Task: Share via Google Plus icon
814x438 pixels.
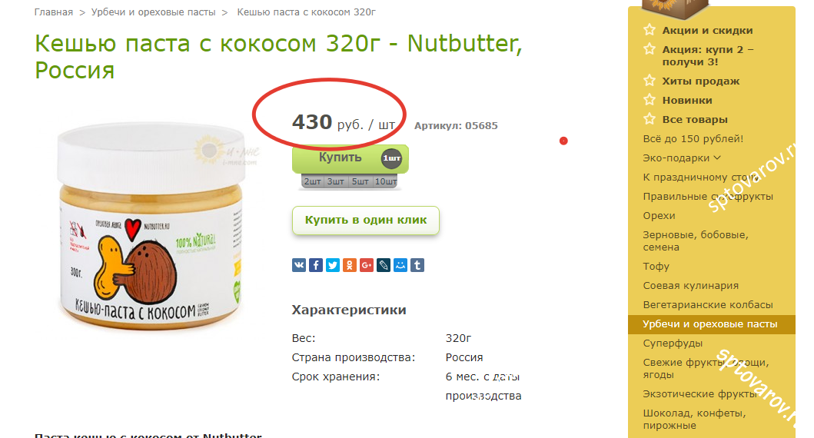Action: point(367,265)
